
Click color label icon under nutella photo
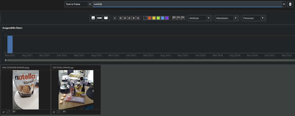[x=8, y=112]
